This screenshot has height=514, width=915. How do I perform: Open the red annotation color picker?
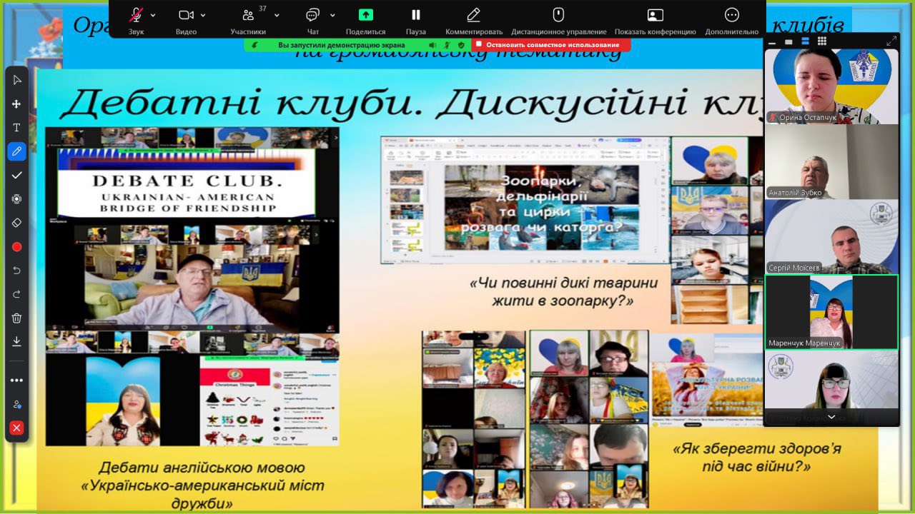click(x=16, y=247)
